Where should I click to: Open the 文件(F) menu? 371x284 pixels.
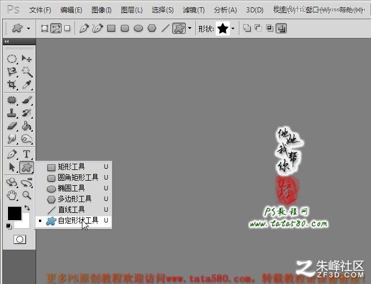point(40,10)
